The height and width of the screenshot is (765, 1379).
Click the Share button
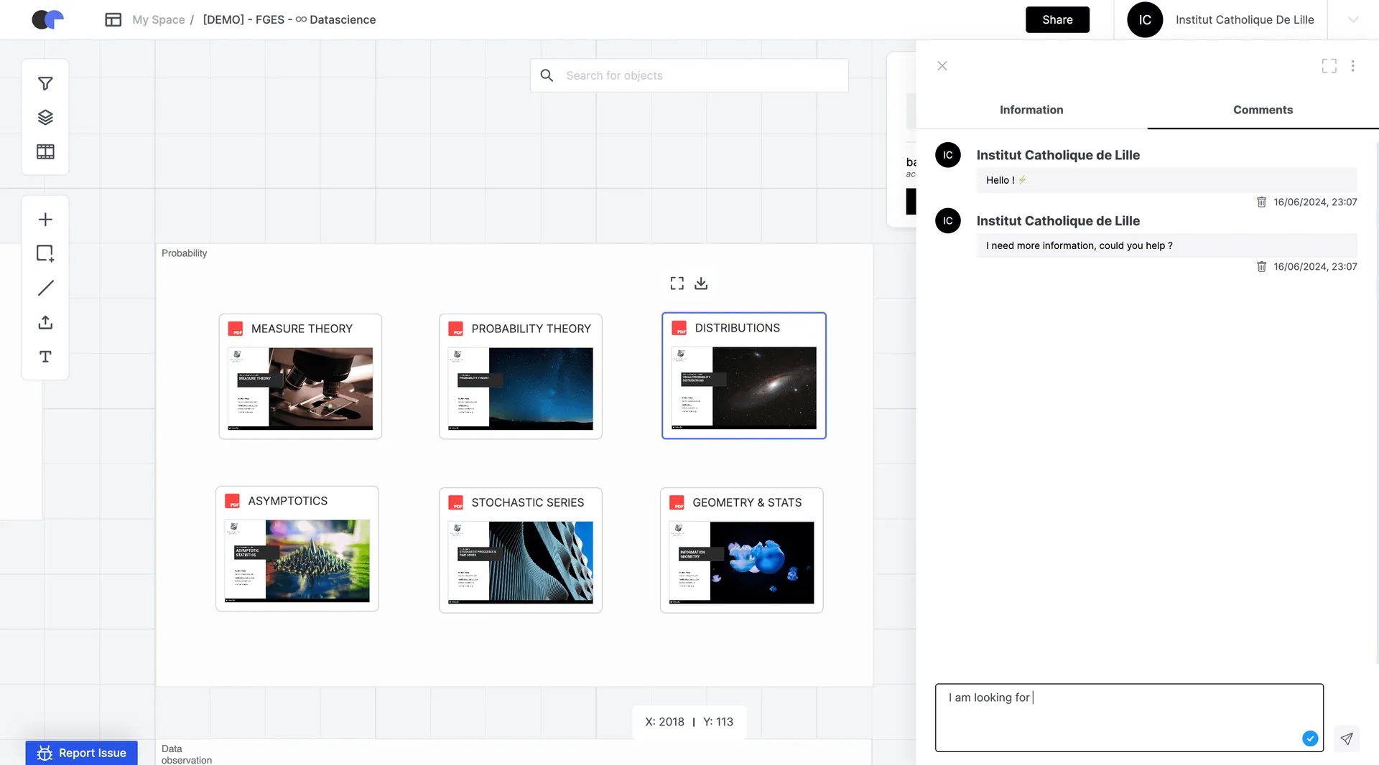1057,20
